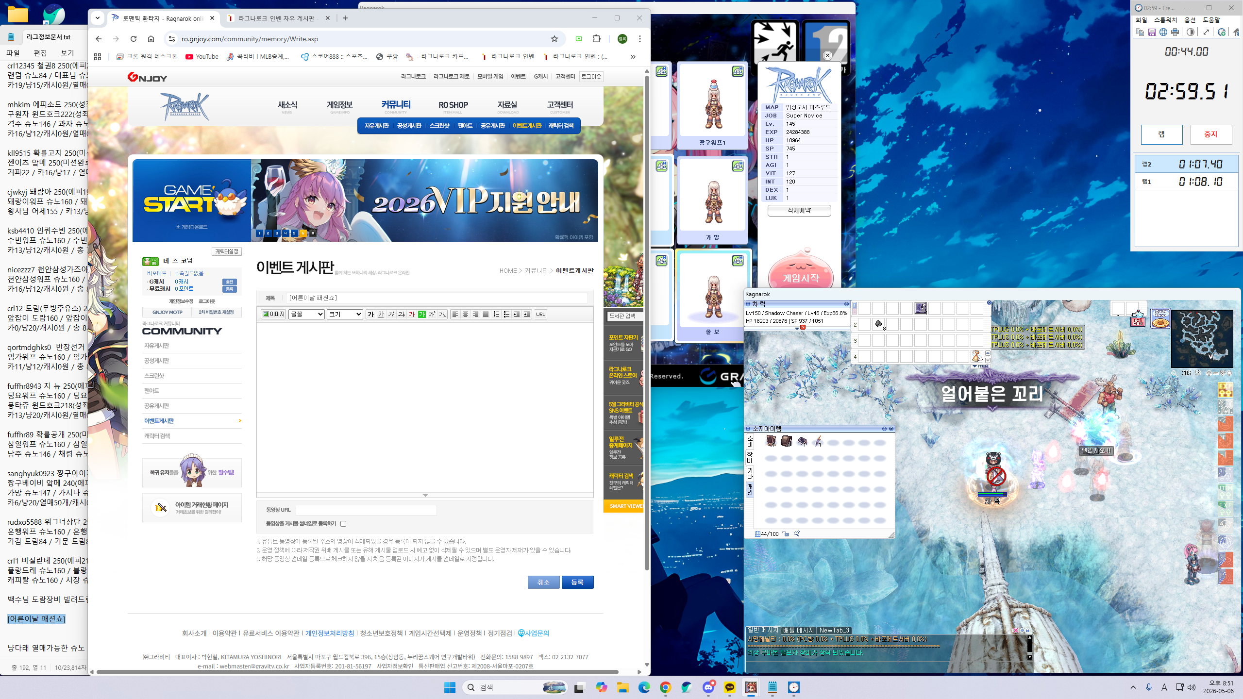Bookmark this page with the star icon
The image size is (1243, 699).
tap(554, 39)
